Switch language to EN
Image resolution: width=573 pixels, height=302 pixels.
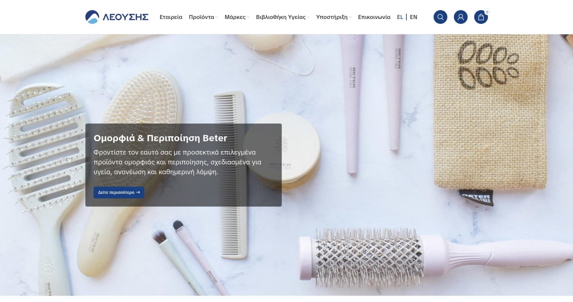[413, 17]
